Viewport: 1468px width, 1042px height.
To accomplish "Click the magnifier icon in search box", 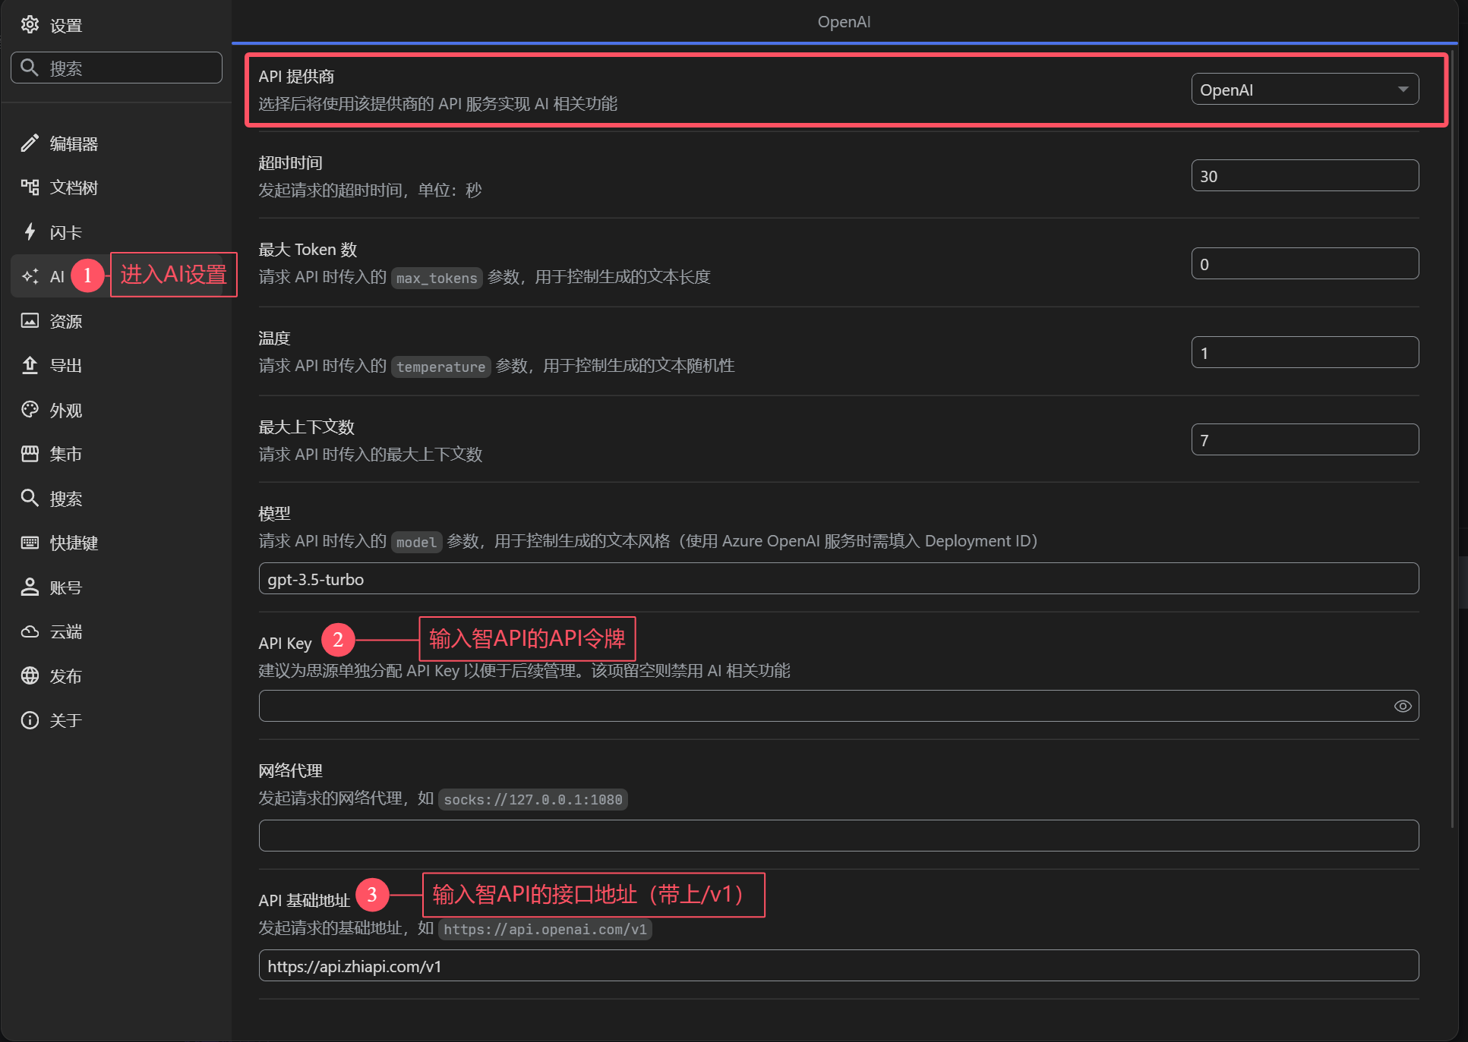I will tap(30, 68).
